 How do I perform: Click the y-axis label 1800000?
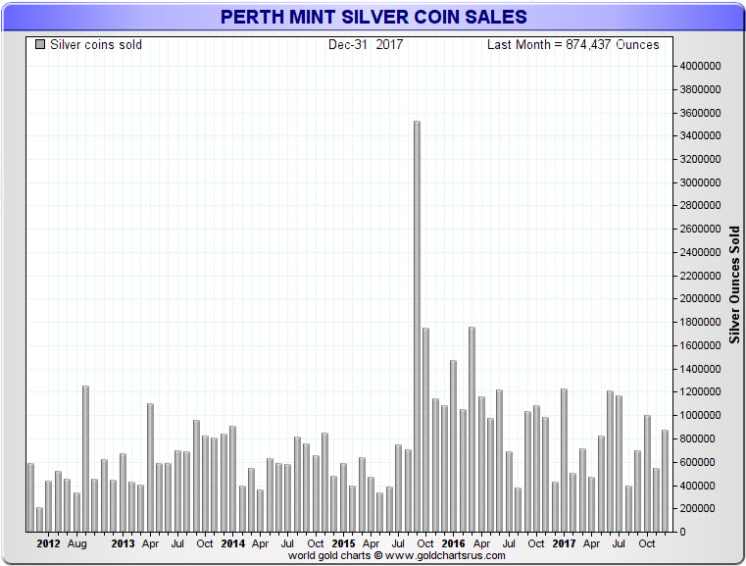tap(700, 322)
